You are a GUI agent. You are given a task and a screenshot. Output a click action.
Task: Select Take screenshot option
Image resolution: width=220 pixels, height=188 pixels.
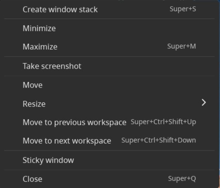[110, 66]
